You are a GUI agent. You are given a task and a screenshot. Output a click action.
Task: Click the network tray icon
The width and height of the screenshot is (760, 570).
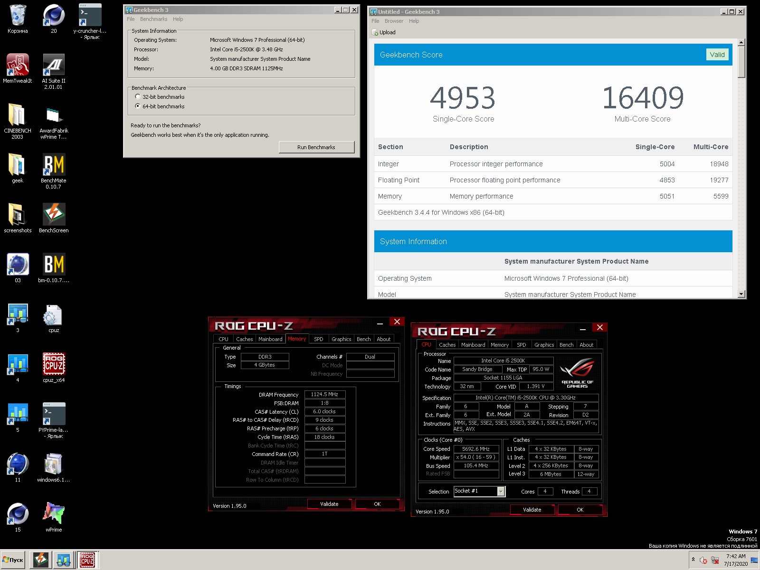click(x=715, y=560)
